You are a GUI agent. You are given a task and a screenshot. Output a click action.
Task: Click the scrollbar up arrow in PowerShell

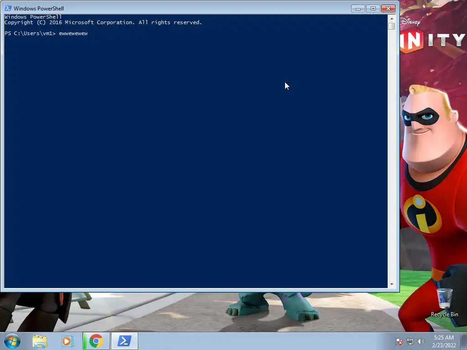pyautogui.click(x=392, y=18)
